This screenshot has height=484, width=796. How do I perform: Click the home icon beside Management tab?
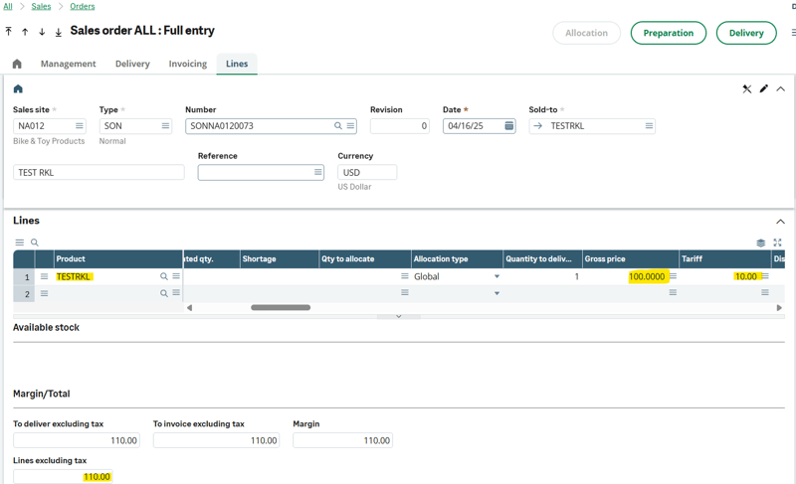(17, 64)
